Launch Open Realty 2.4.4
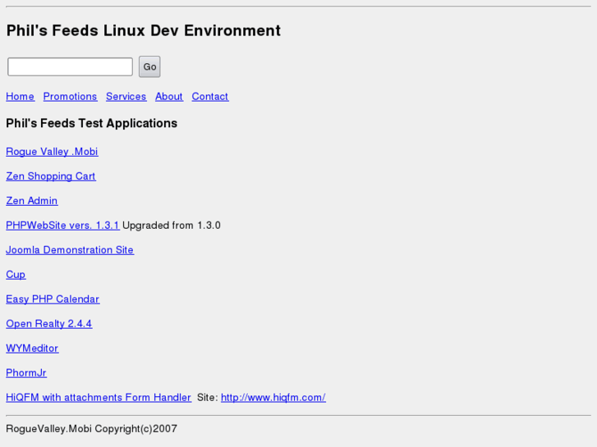 click(48, 324)
